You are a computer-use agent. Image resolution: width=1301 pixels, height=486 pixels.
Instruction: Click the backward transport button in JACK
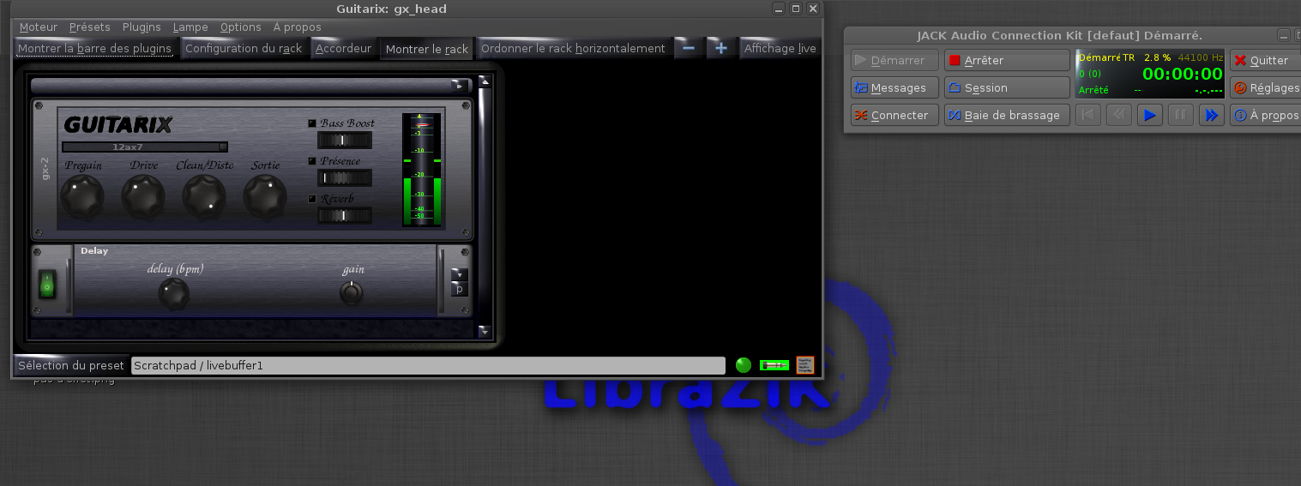pyautogui.click(x=1119, y=115)
